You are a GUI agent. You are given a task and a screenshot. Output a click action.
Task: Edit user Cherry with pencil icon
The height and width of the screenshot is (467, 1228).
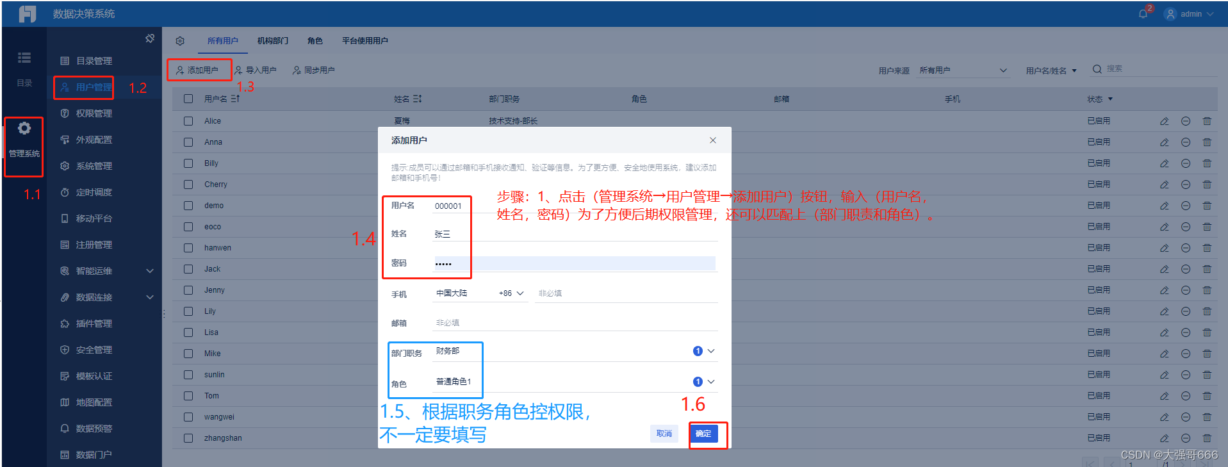point(1164,184)
